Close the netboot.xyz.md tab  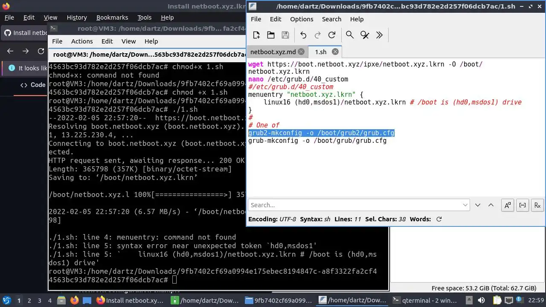click(301, 52)
